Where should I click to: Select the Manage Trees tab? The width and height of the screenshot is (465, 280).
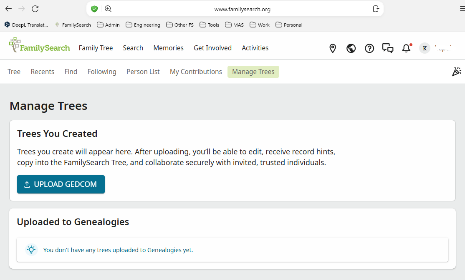(x=253, y=72)
